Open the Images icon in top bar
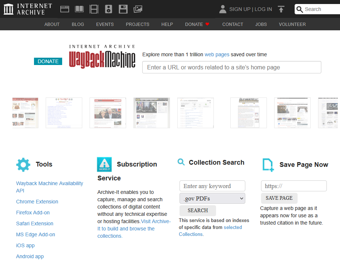Image resolution: width=340 pixels, height=260 pixels. [138, 9]
